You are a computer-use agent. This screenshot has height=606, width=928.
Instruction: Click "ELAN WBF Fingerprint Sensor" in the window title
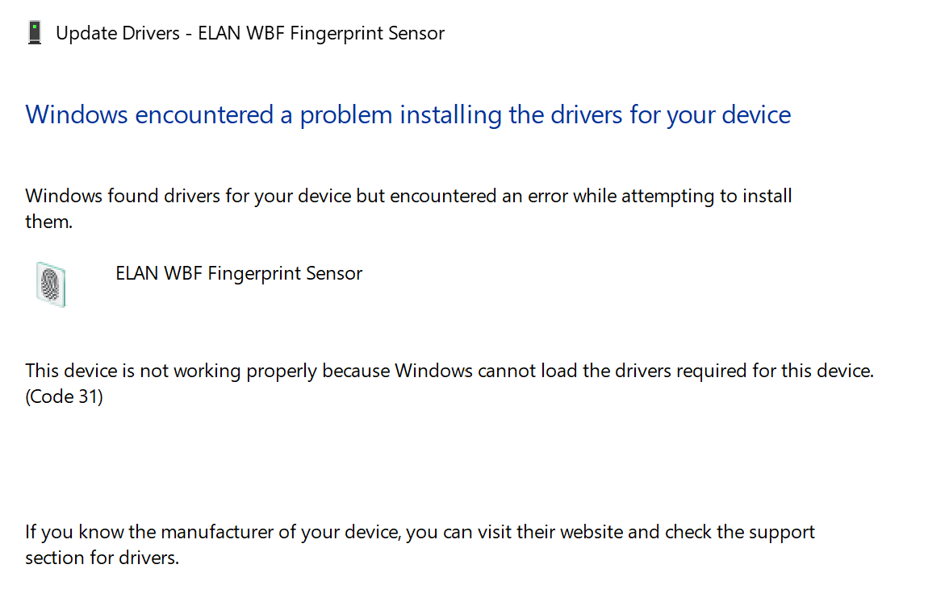pyautogui.click(x=320, y=33)
